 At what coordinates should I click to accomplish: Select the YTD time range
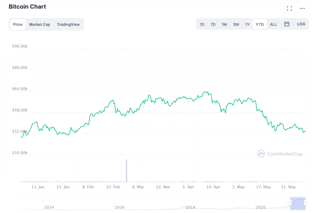[x=260, y=24]
